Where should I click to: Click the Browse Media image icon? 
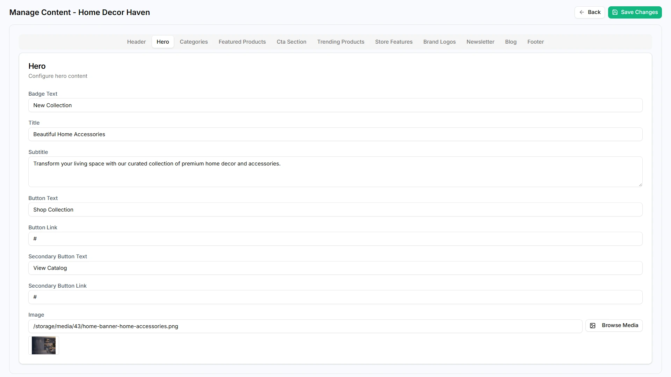tap(593, 326)
